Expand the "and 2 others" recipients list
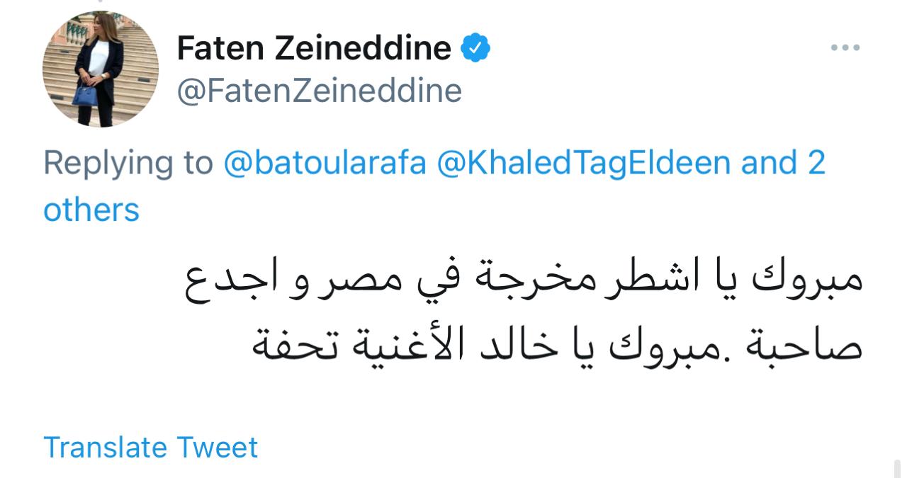 pyautogui.click(x=783, y=163)
